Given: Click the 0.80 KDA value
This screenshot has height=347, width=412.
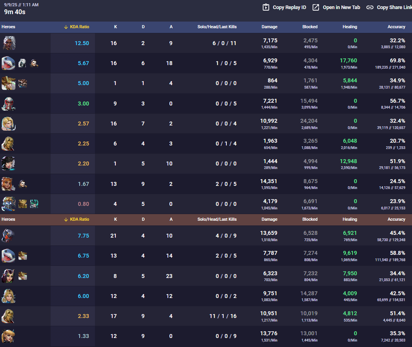Looking at the screenshot, I should 83,204.
